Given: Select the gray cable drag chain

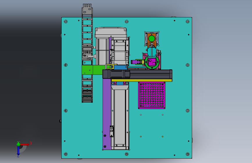Looking at the screenshot, I should pyautogui.click(x=87, y=53).
